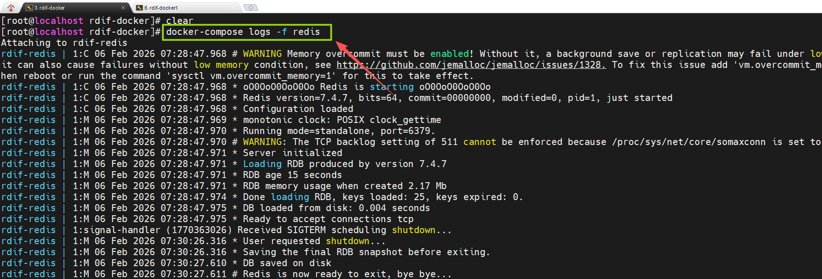Click the yellow 'WARNING' before Memory overcommit
The width and height of the screenshot is (822, 279).
pos(262,54)
